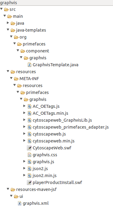
Task: Click the playerProductInstall.swf file icon
Action: [x=29, y=182]
